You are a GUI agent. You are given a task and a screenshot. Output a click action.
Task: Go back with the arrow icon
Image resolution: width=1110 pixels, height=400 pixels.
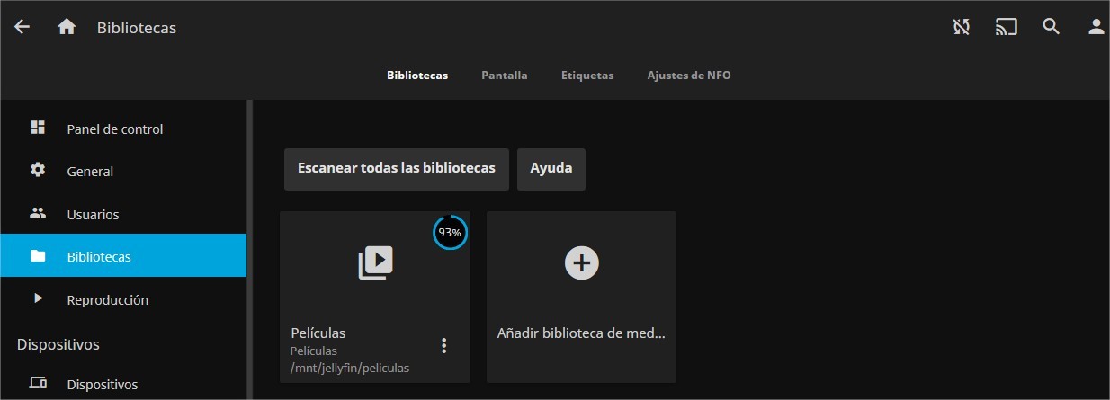point(22,27)
